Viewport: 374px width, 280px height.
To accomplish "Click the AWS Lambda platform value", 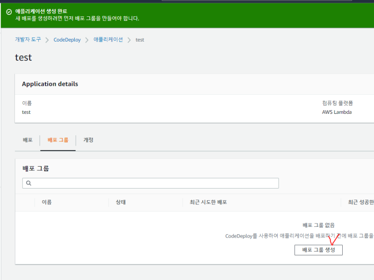I will (337, 112).
